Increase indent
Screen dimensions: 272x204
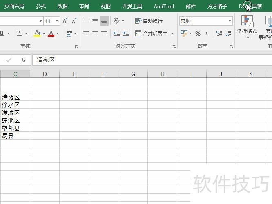[126, 33]
